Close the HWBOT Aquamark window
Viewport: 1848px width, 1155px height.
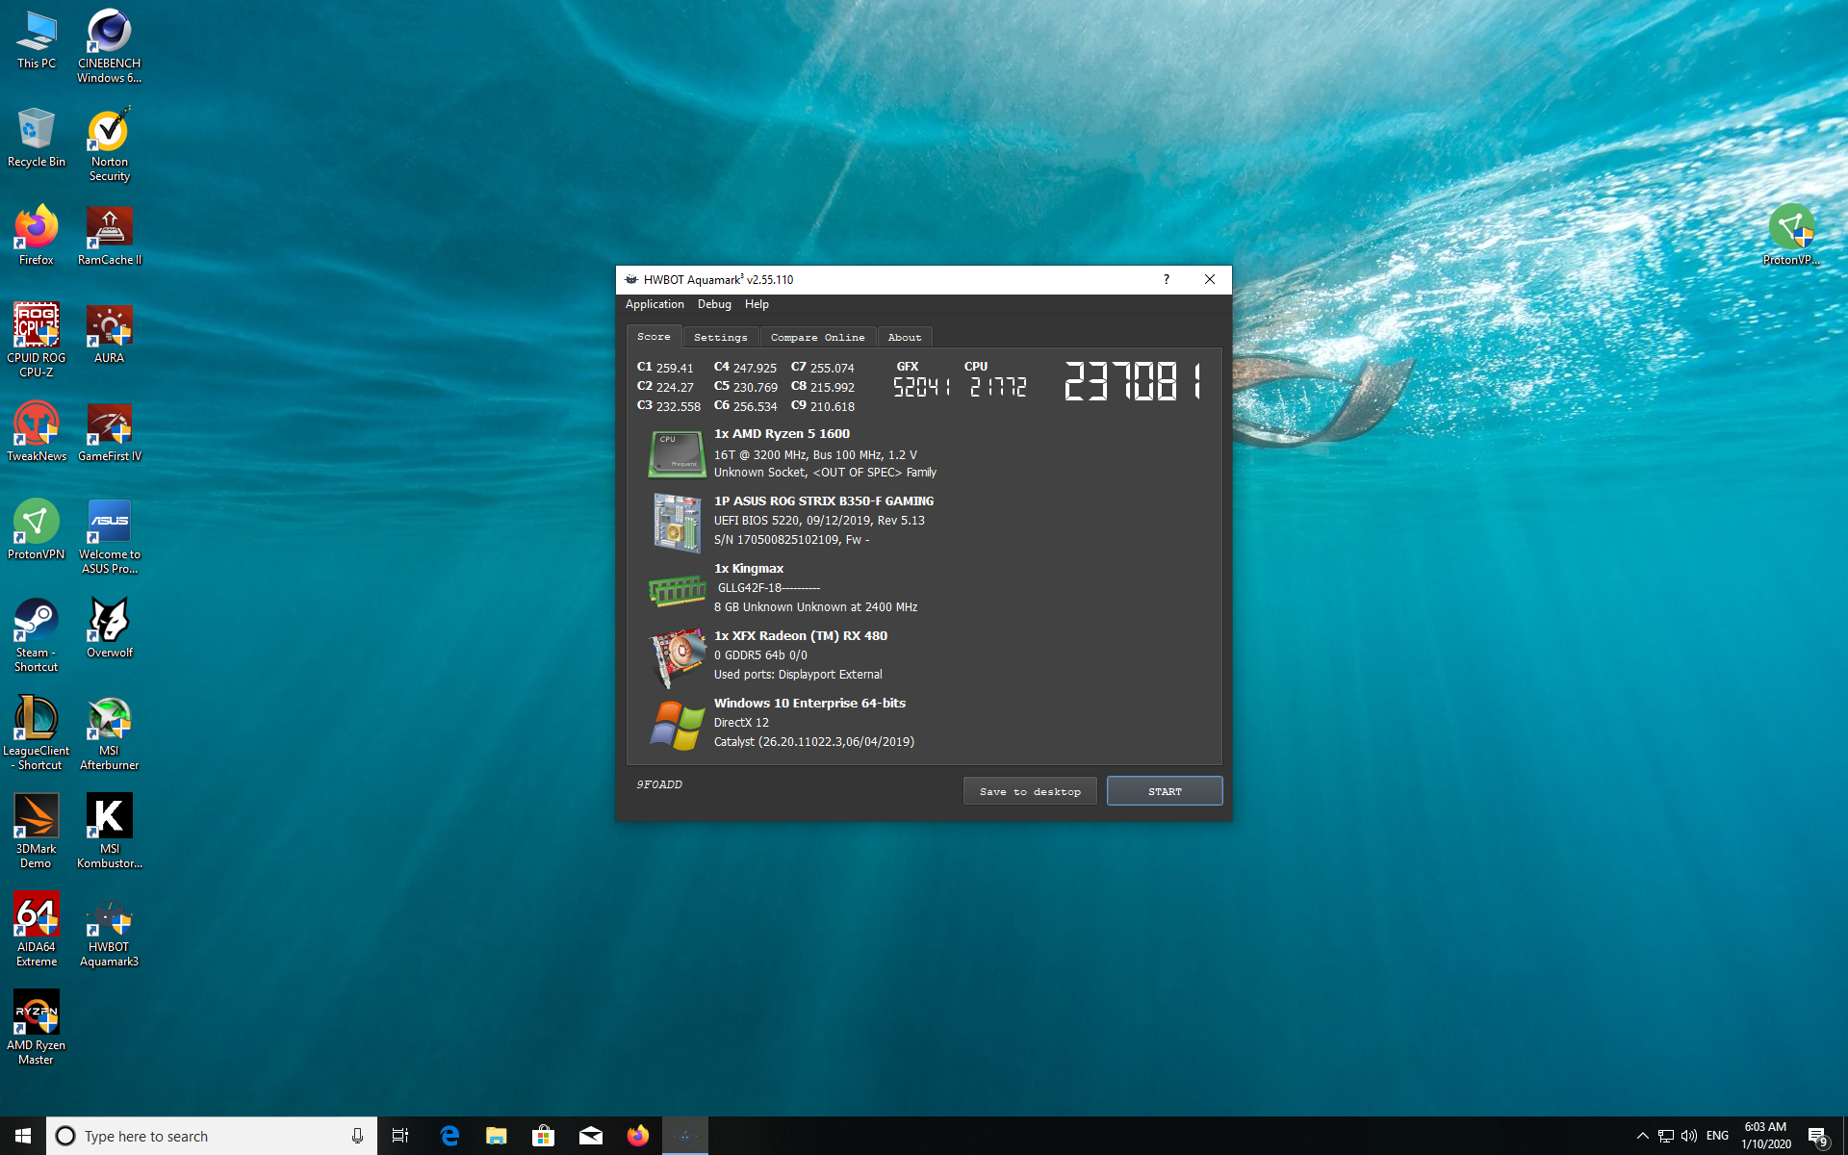[x=1210, y=279]
